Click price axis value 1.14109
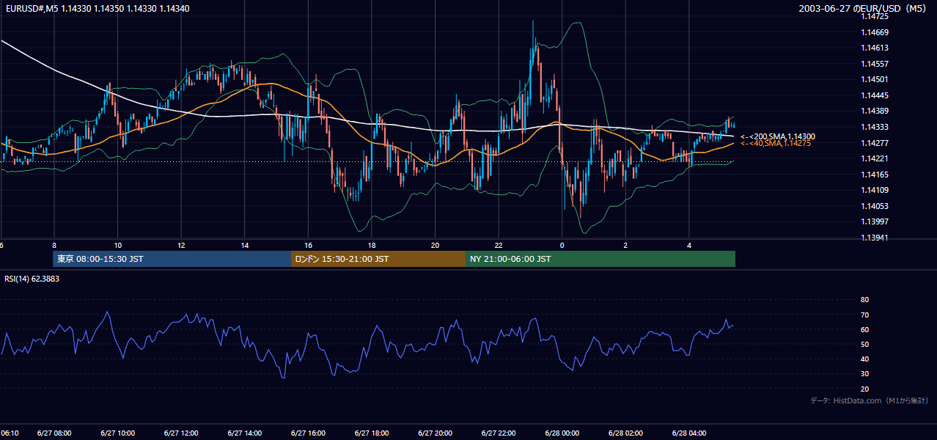This screenshot has height=440, width=937. coord(874,190)
